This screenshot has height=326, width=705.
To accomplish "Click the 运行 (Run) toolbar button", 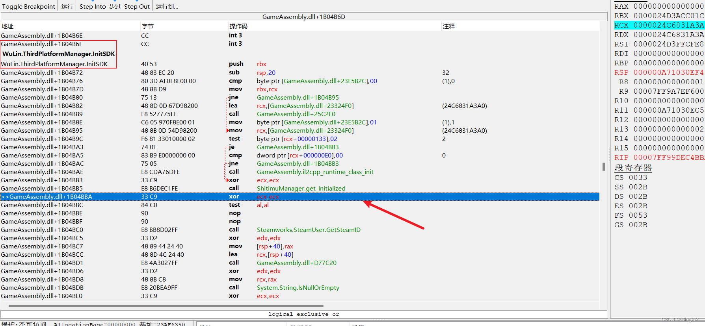I will pyautogui.click(x=67, y=6).
